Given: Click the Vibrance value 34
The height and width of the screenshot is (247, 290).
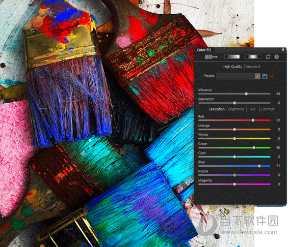Looking at the screenshot, I should 278,94.
